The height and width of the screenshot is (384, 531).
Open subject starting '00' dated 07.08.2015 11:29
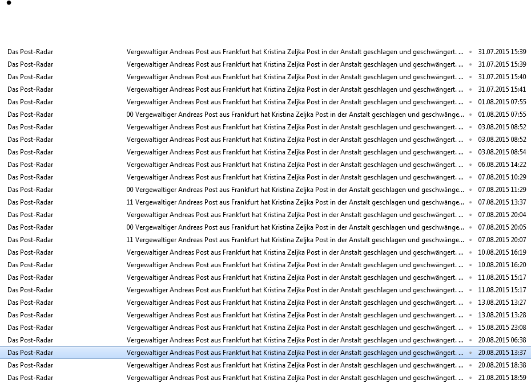click(x=295, y=190)
